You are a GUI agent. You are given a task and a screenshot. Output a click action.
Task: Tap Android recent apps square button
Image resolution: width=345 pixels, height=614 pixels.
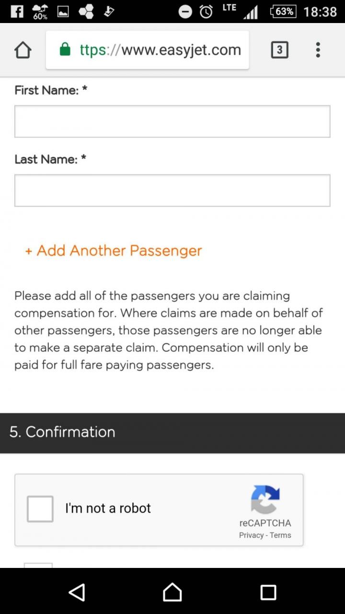268,592
